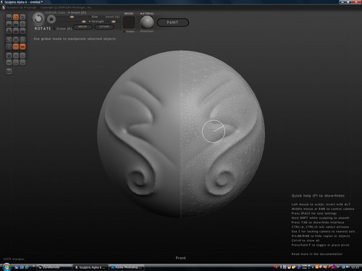Viewport: 362px width, 271px height.
Task: Select the Flatten brush tool
Action: [16, 24]
